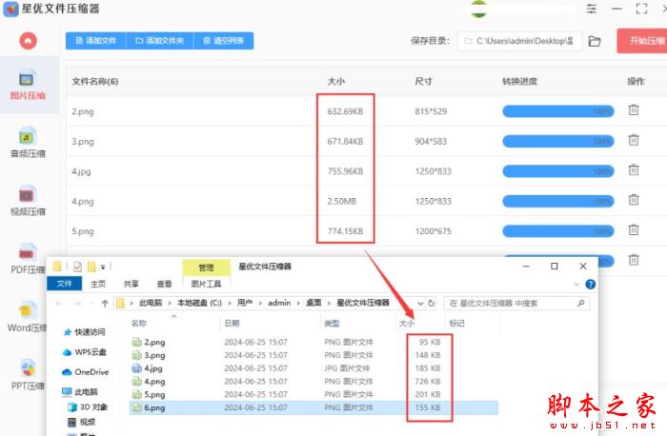
Task: Click 添加文件夹 add folder button
Action: pos(159,41)
